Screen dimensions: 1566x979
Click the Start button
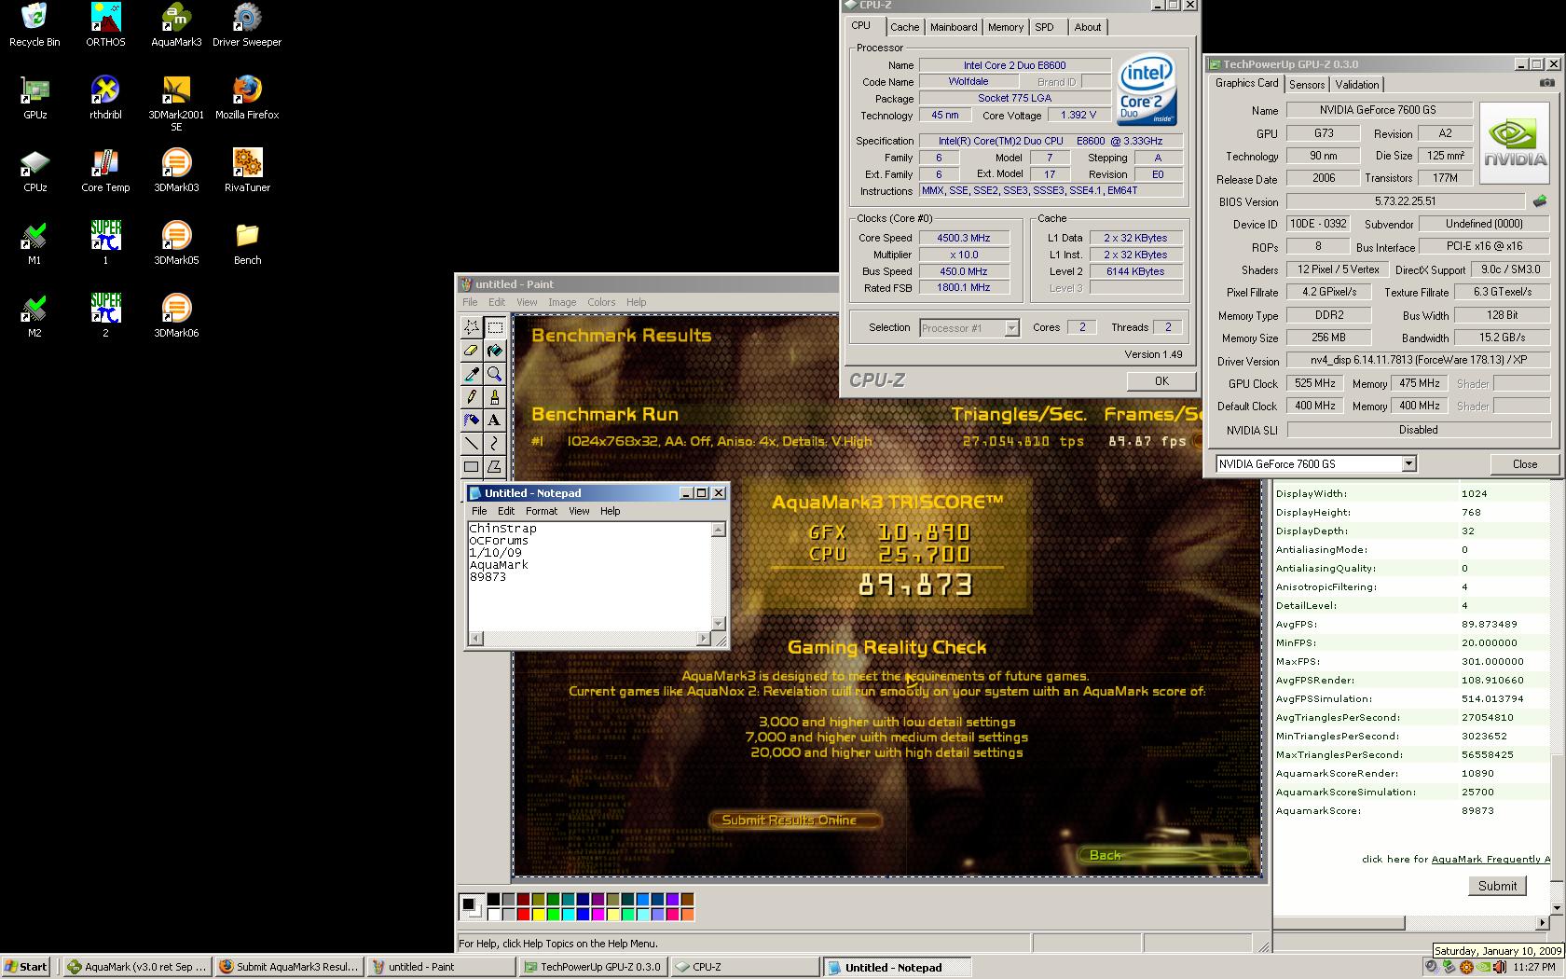coord(26,967)
